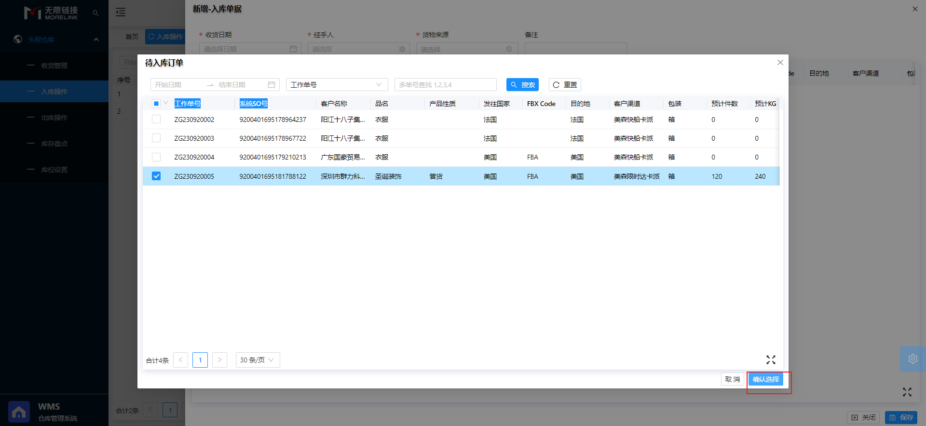Switch to the 首页 tab
Screen dimensions: 926x426
[132, 37]
